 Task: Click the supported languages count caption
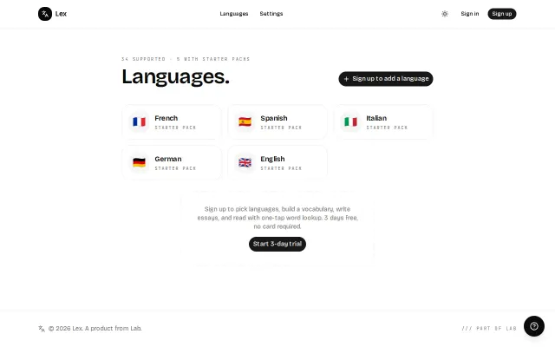(186, 59)
